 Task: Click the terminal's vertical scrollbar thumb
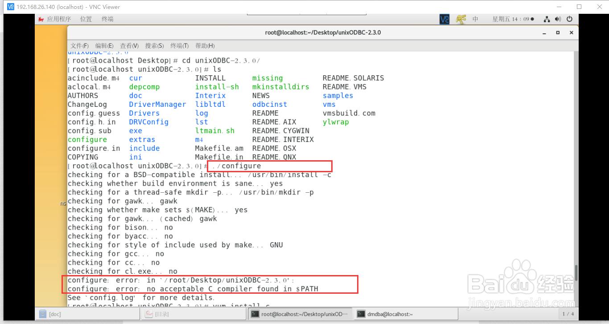(576, 272)
